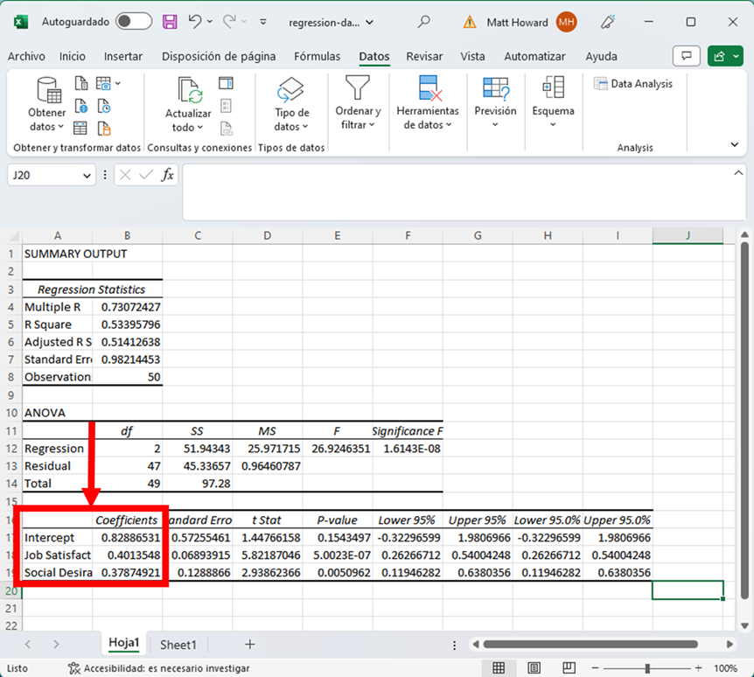Viewport: 754px width, 677px height.
Task: Click the Insert Function fx icon
Action: coord(167,175)
